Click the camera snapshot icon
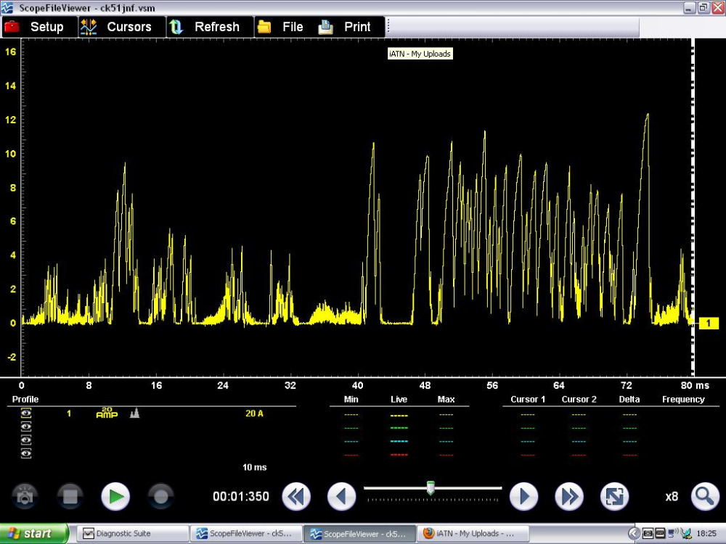This screenshot has height=544, width=726. pyautogui.click(x=25, y=497)
